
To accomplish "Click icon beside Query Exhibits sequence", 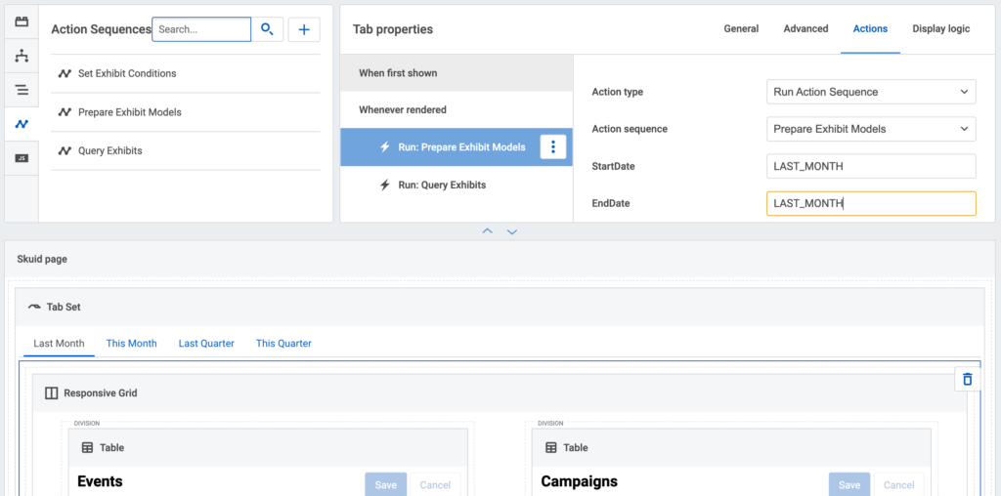I will coord(64,151).
